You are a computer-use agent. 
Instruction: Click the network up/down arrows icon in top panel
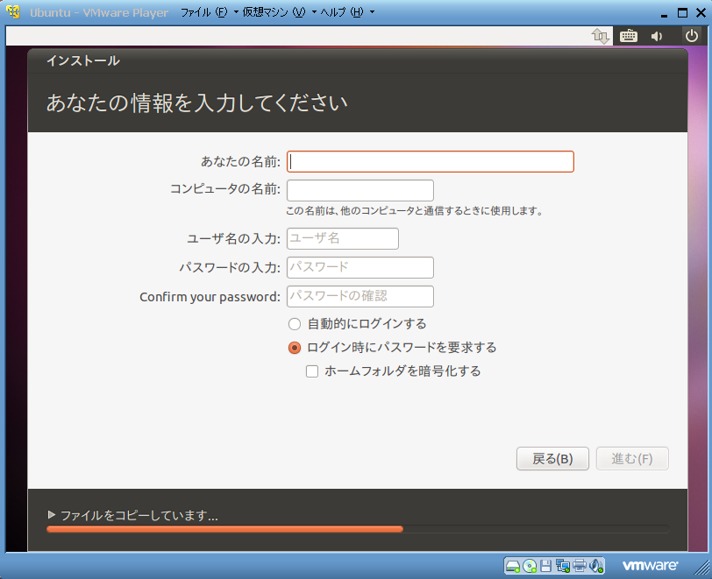(x=601, y=36)
